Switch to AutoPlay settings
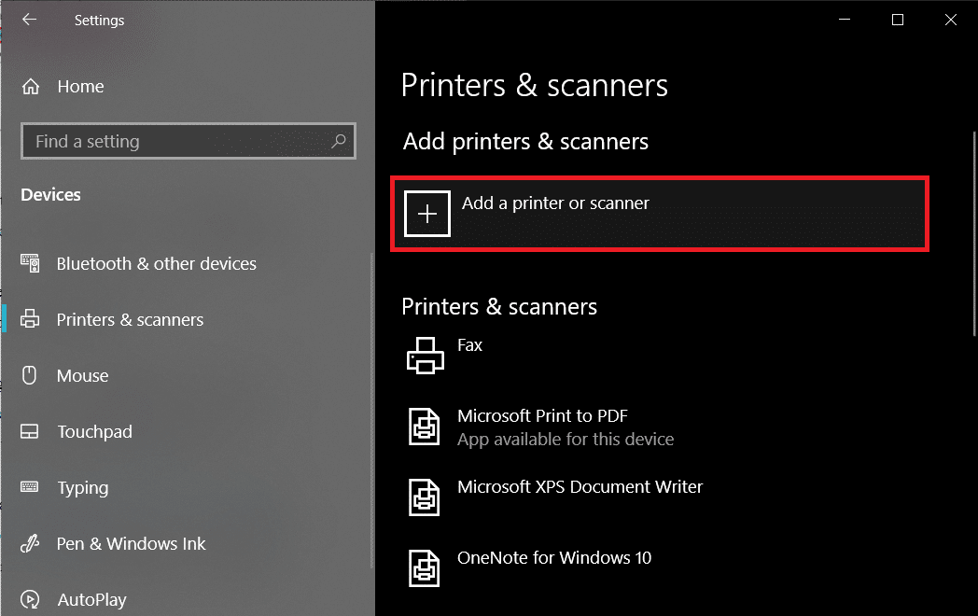The width and height of the screenshot is (978, 616). point(91,600)
